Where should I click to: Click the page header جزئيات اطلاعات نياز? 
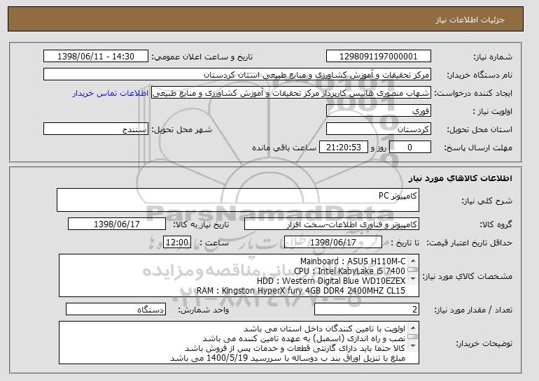470,20
